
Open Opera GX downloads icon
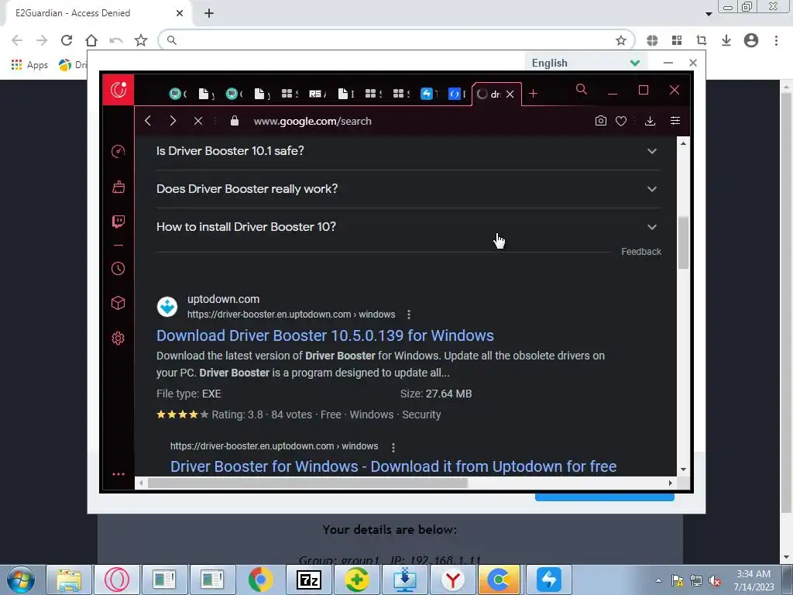click(x=650, y=121)
